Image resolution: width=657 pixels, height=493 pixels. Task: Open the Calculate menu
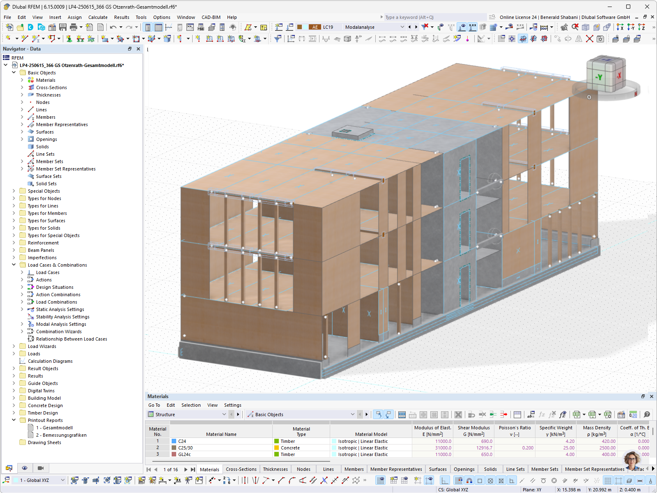click(x=98, y=17)
